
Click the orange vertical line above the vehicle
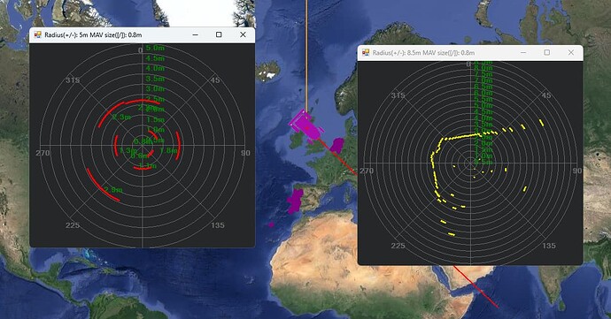(x=306, y=55)
